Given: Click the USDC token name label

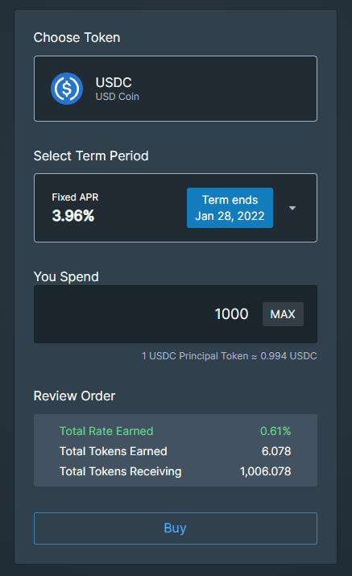Looking at the screenshot, I should (x=114, y=82).
